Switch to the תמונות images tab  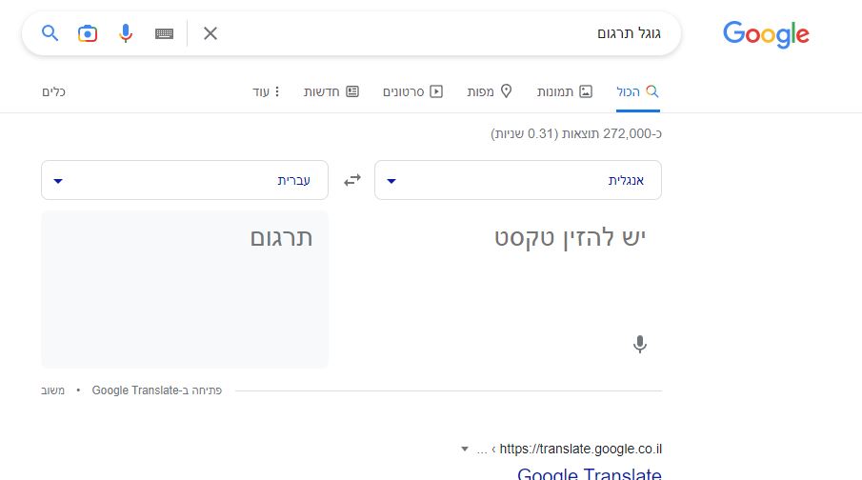(x=565, y=91)
